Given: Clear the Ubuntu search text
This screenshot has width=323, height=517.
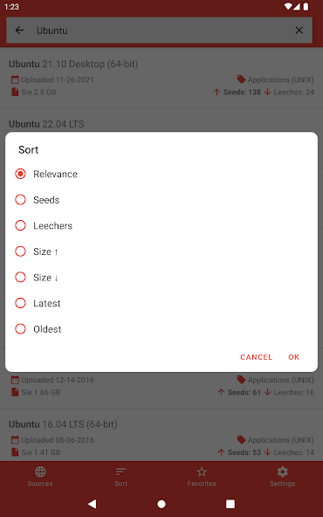Looking at the screenshot, I should (299, 31).
